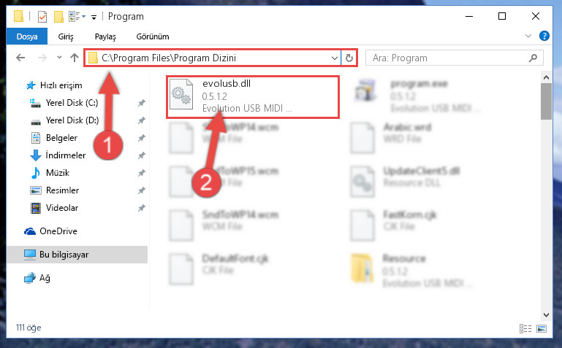Click the New folder quick access icon
This screenshot has height=348, width=562.
[58, 17]
